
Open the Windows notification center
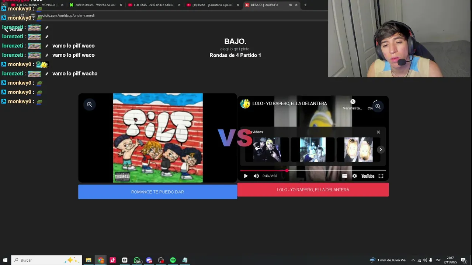pyautogui.click(x=464, y=260)
